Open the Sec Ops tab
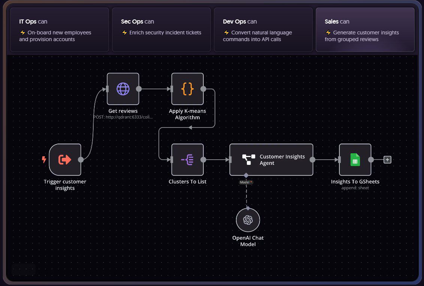Viewport: 424px width, 286px height. point(161,30)
